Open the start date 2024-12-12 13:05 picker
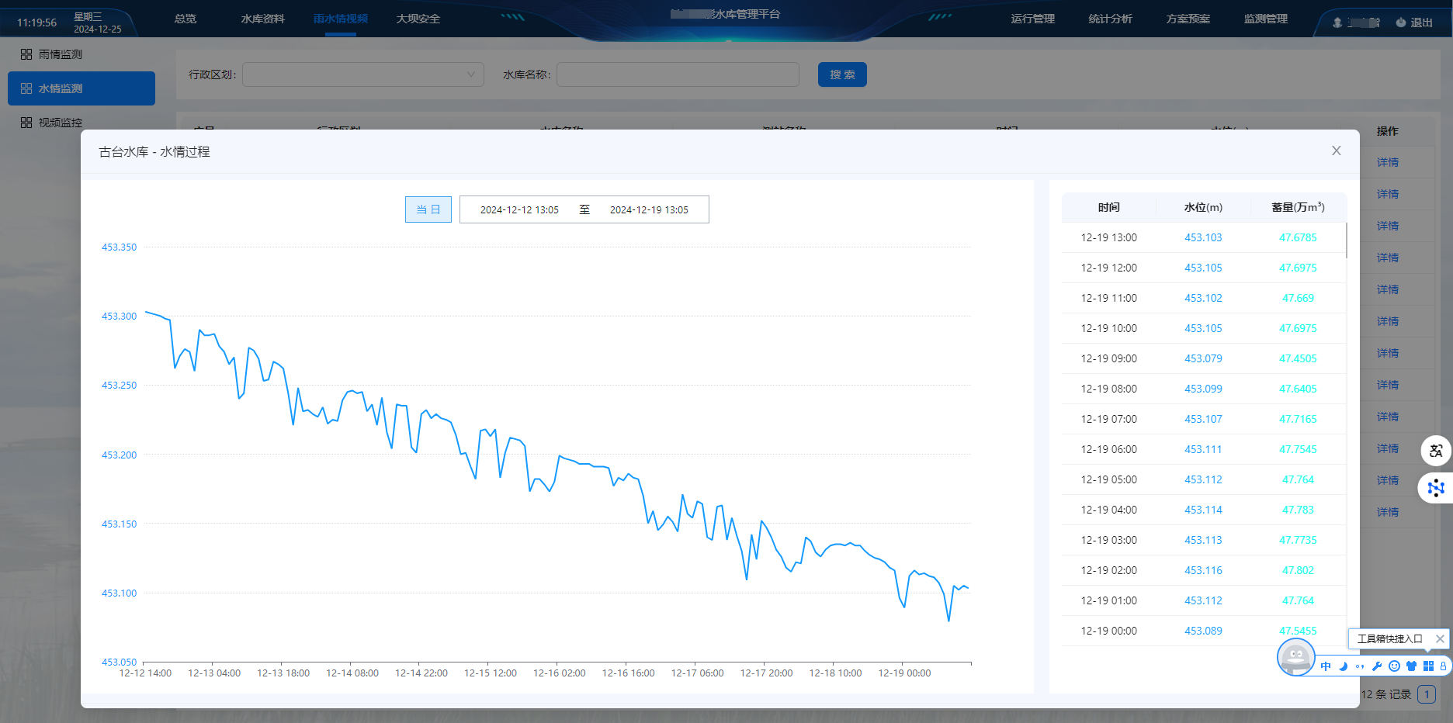The height and width of the screenshot is (723, 1453). pos(519,209)
